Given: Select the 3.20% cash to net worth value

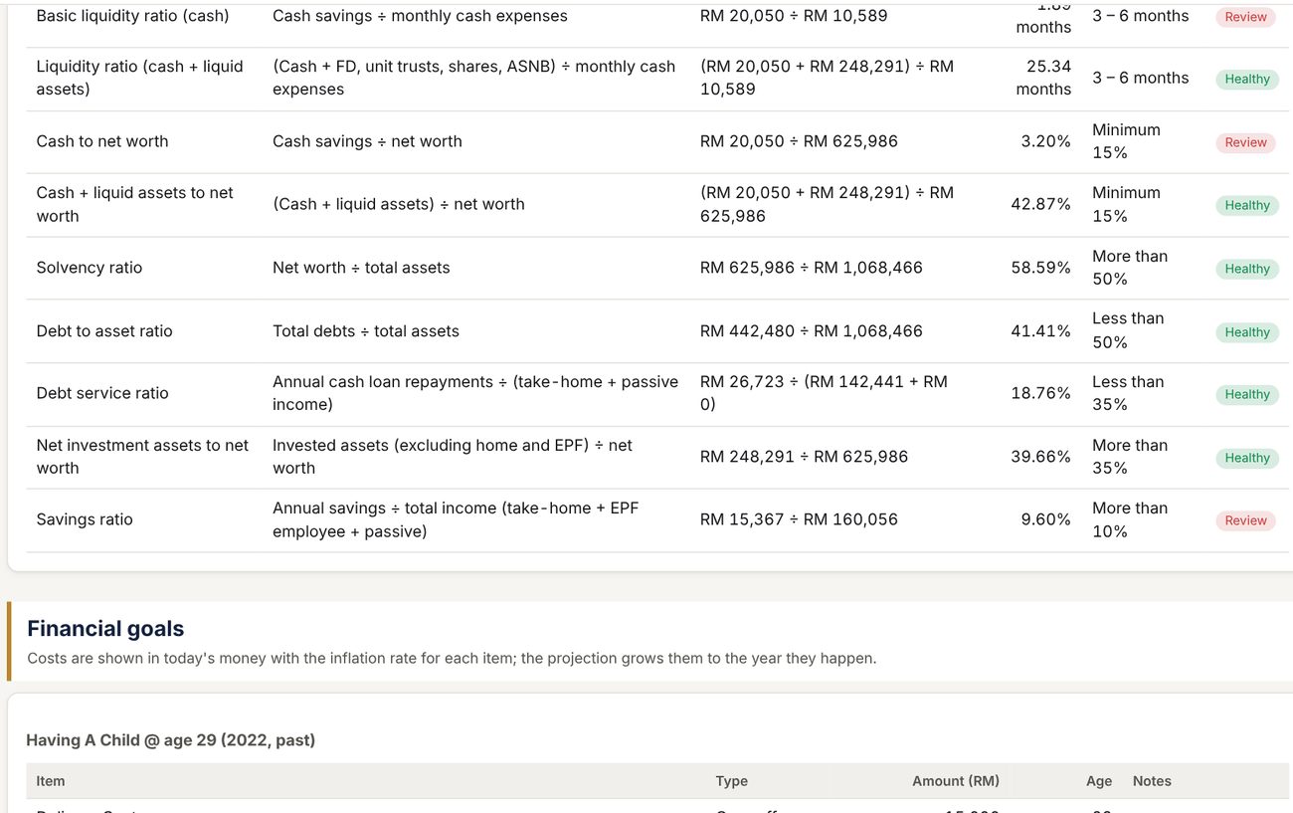Looking at the screenshot, I should point(1045,141).
